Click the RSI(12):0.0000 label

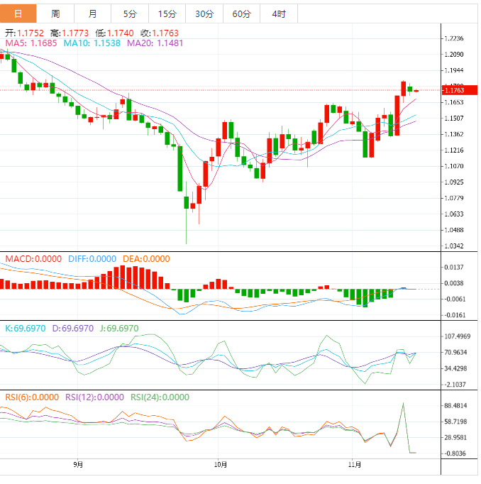pyautogui.click(x=94, y=397)
